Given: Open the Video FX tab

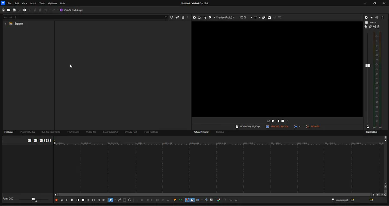Looking at the screenshot, I should tap(91, 132).
